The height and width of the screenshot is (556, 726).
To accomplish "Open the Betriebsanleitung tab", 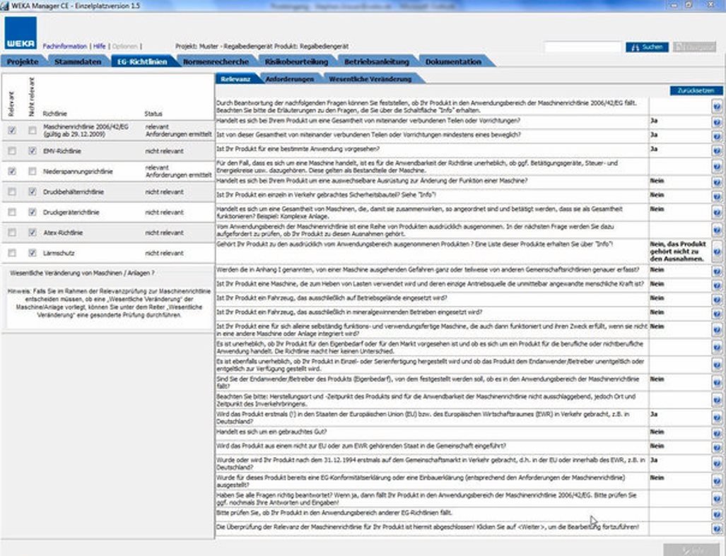I will pos(376,61).
